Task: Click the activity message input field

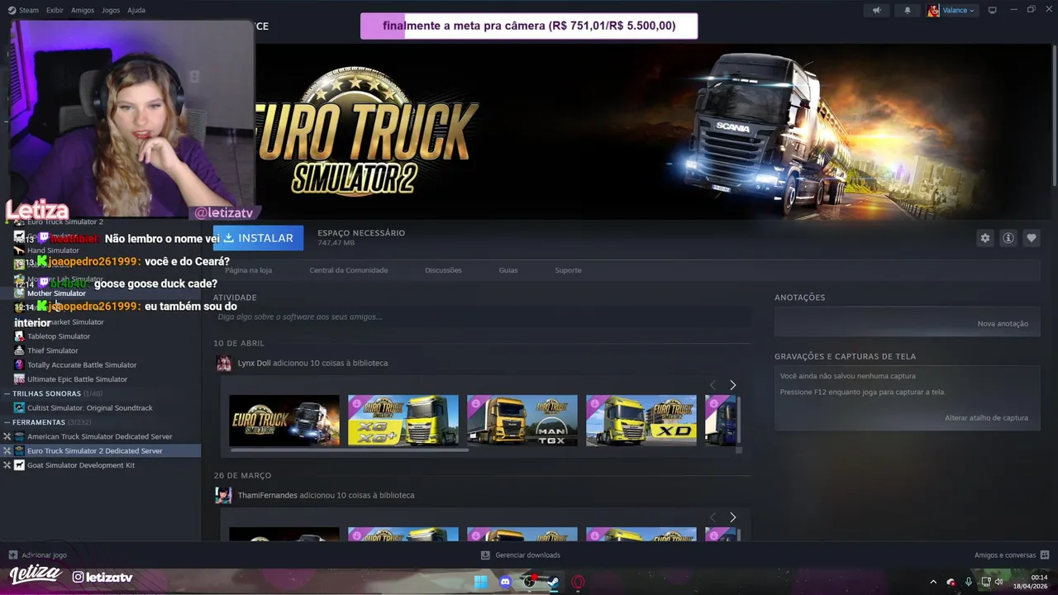Action: click(x=482, y=317)
